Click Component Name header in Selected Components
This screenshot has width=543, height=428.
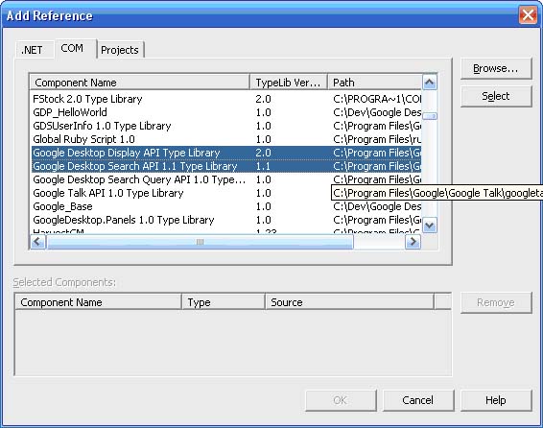[x=99, y=302]
